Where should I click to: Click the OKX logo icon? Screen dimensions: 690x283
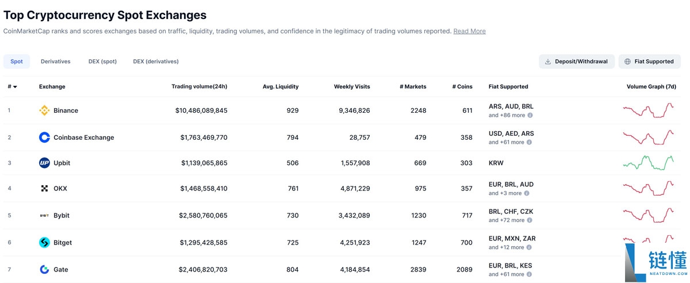coord(44,189)
